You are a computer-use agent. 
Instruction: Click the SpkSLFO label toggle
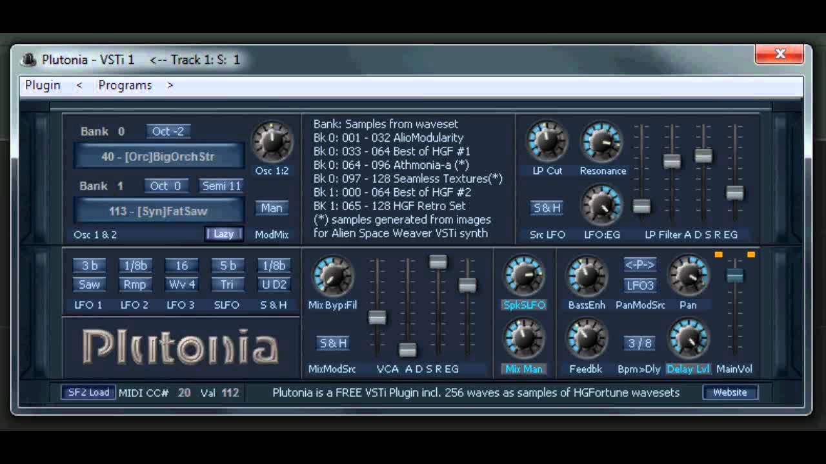(x=524, y=305)
